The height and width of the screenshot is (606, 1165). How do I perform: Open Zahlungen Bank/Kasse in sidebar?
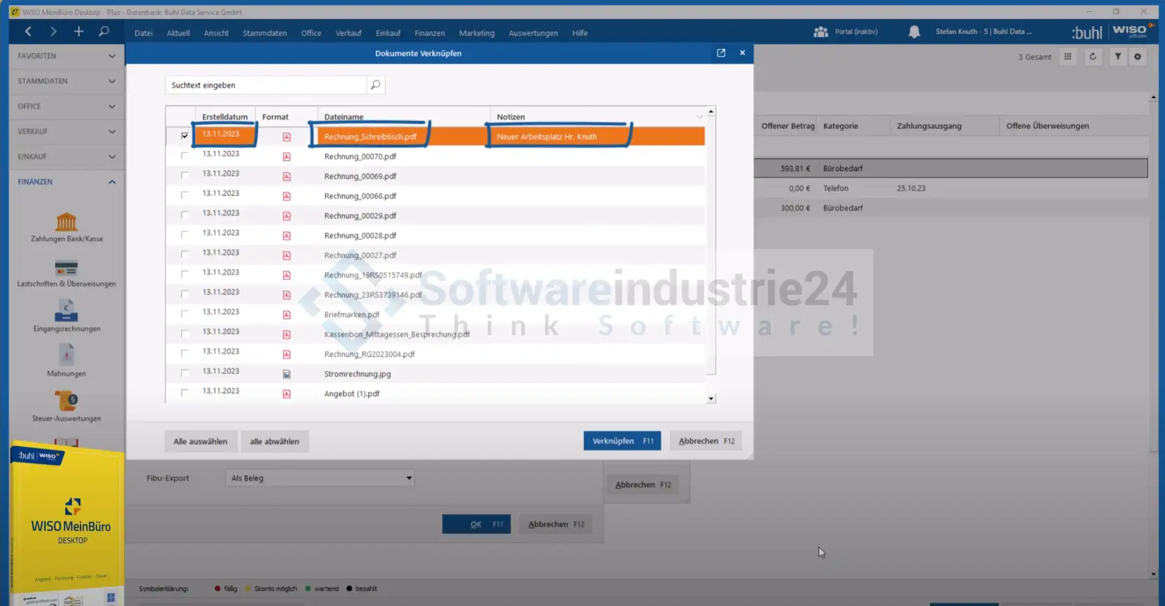pyautogui.click(x=66, y=223)
